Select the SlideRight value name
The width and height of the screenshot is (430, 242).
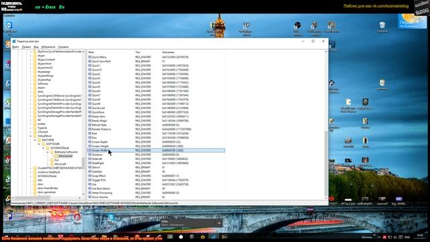point(98,163)
